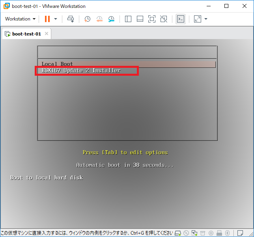This screenshot has height=237, width=254.
Task: Maximize the VMware Workstation window
Action: point(226,6)
